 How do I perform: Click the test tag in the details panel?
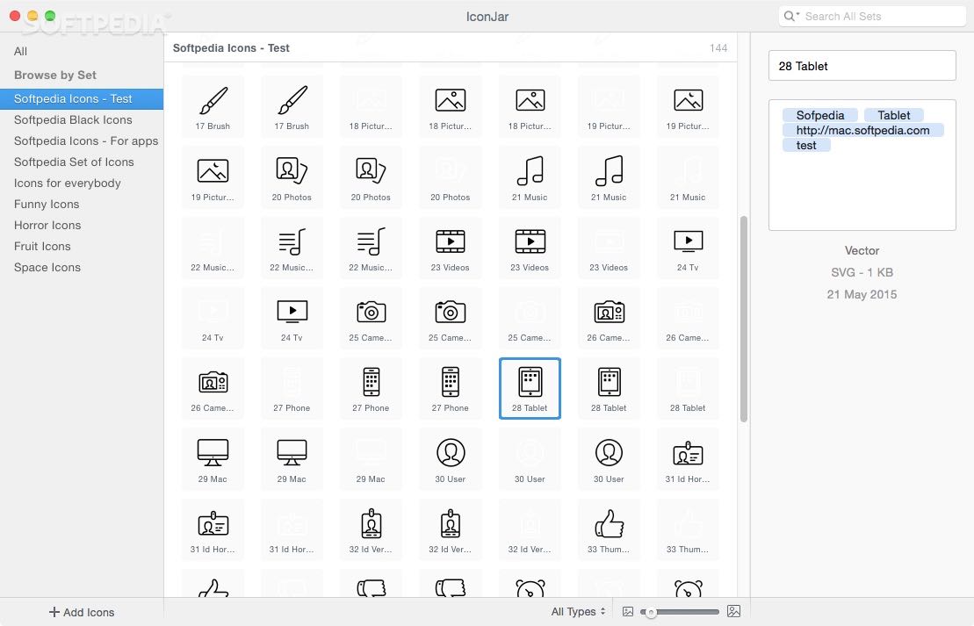click(x=806, y=145)
